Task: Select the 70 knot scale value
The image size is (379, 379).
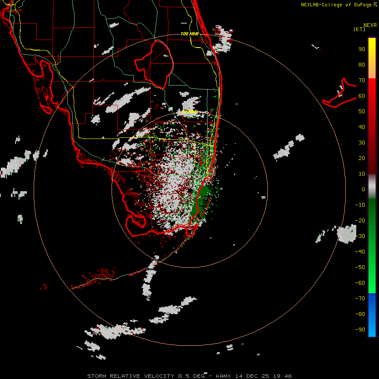Action: 362,80
